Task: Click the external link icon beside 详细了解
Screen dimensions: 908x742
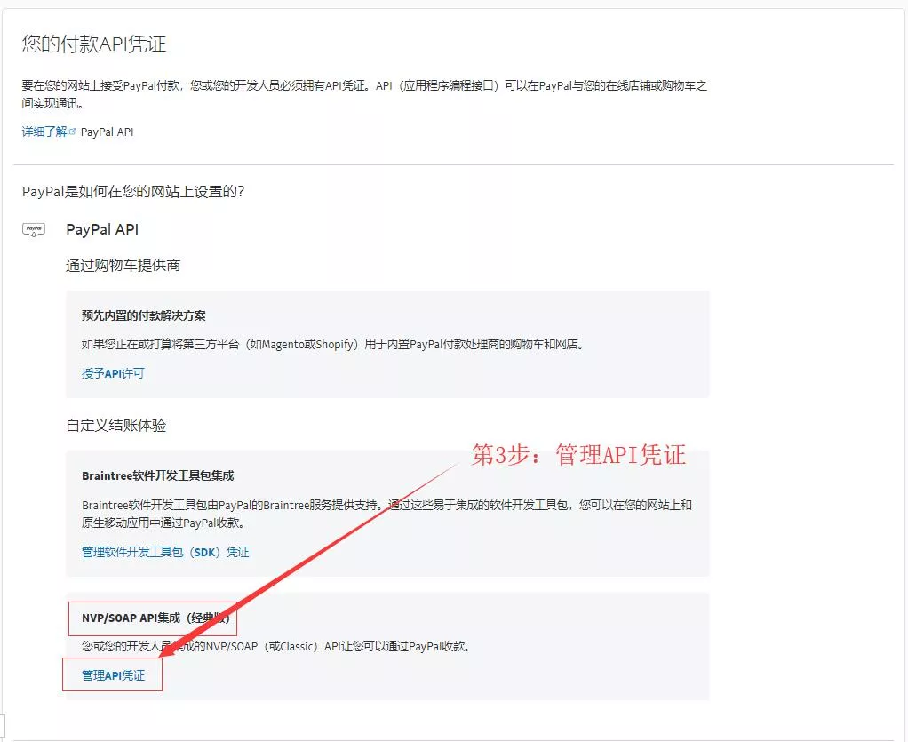Action: pyautogui.click(x=72, y=132)
